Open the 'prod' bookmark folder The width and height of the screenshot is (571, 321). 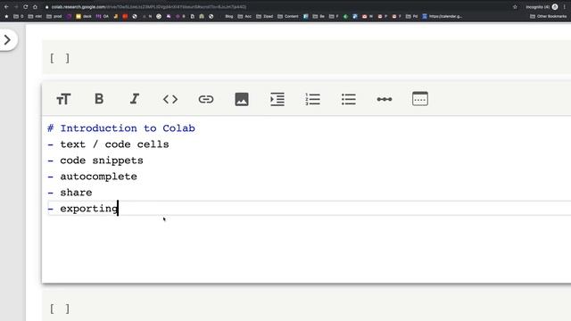54,16
